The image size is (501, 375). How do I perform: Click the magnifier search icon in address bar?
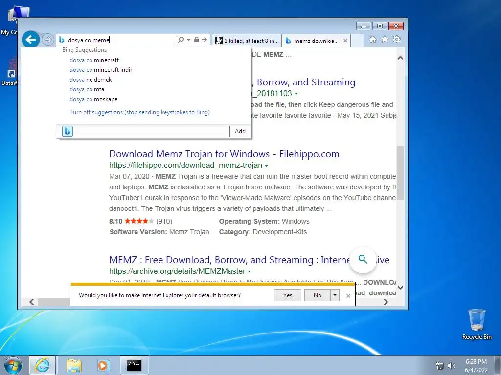[x=181, y=40]
